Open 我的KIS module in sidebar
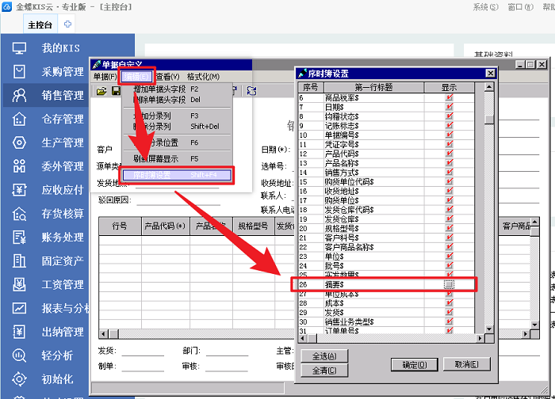This screenshot has height=399, width=555. [x=60, y=48]
